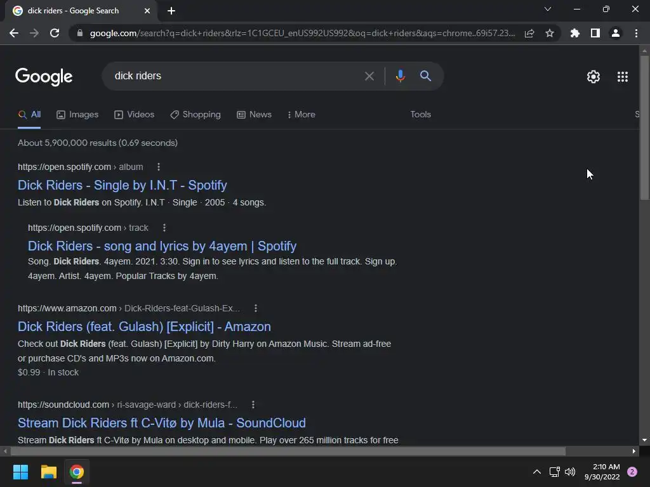
Task: Click inside the search input field
Action: coord(234,76)
